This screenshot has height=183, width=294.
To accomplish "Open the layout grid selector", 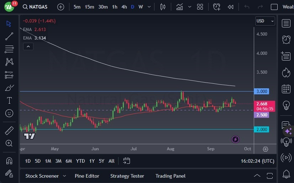I will point(200,7).
